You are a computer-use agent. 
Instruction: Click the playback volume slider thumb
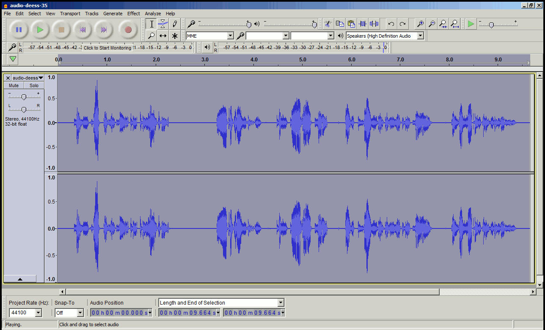(314, 25)
